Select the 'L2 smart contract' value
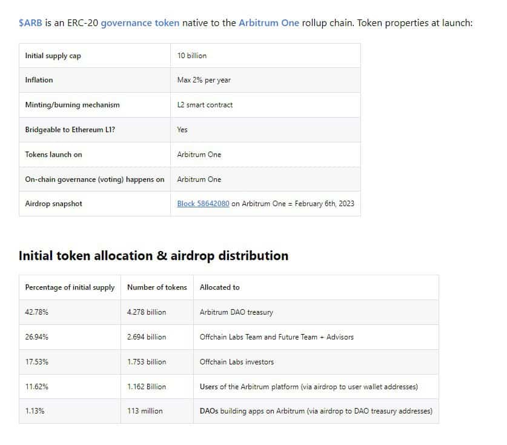Viewport: 507px width, 445px height. pos(205,105)
